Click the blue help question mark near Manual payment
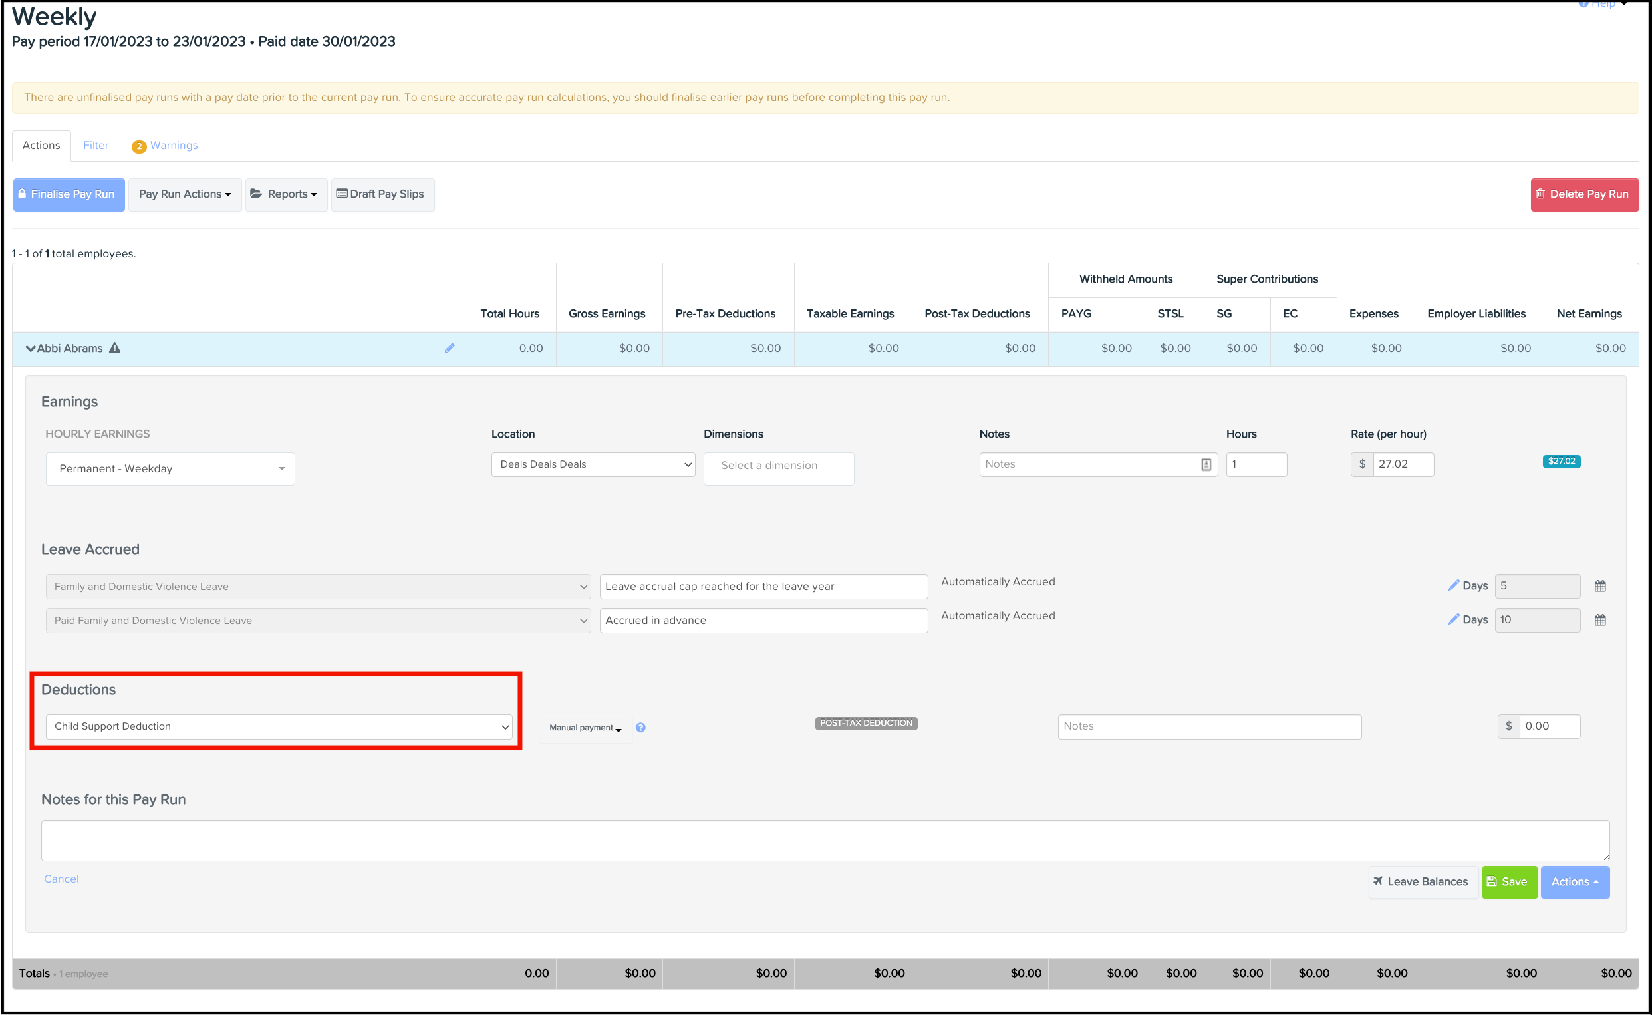The height and width of the screenshot is (1015, 1652). pyautogui.click(x=640, y=728)
